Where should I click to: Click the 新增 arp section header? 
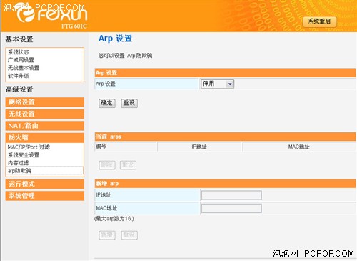click(225, 184)
